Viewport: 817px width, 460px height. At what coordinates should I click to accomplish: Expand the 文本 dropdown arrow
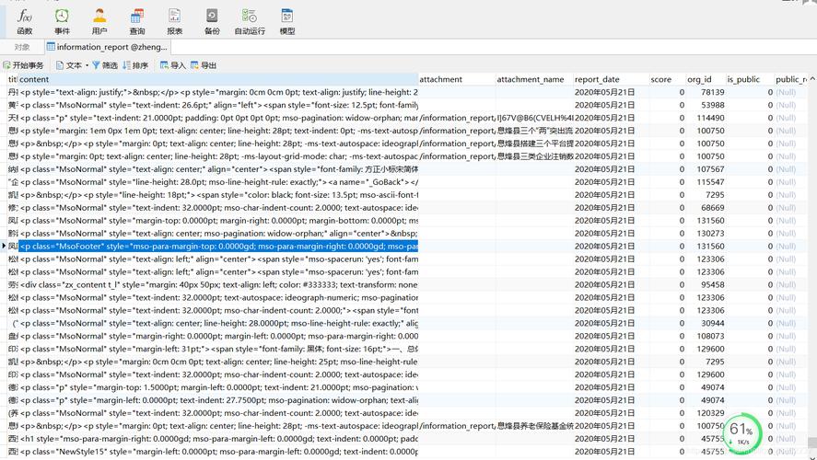(87, 65)
